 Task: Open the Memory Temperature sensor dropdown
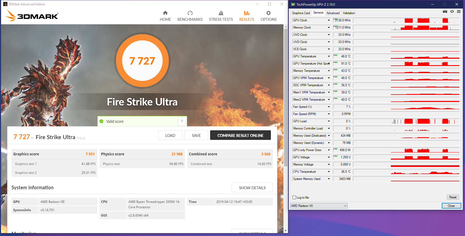329,71
